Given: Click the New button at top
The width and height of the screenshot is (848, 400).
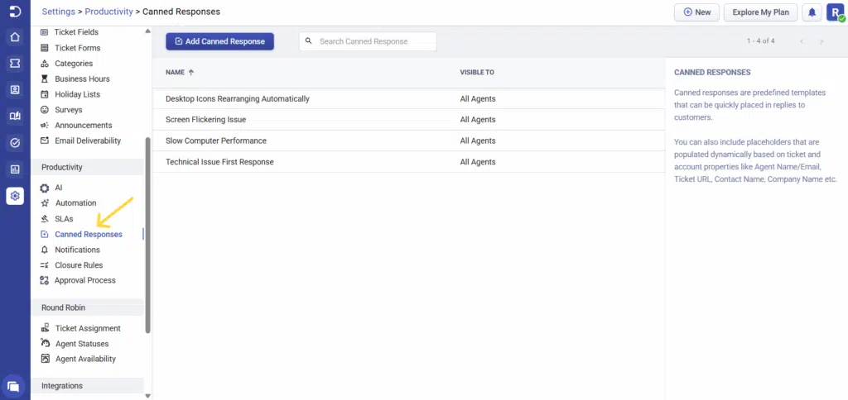Looking at the screenshot, I should click(696, 12).
